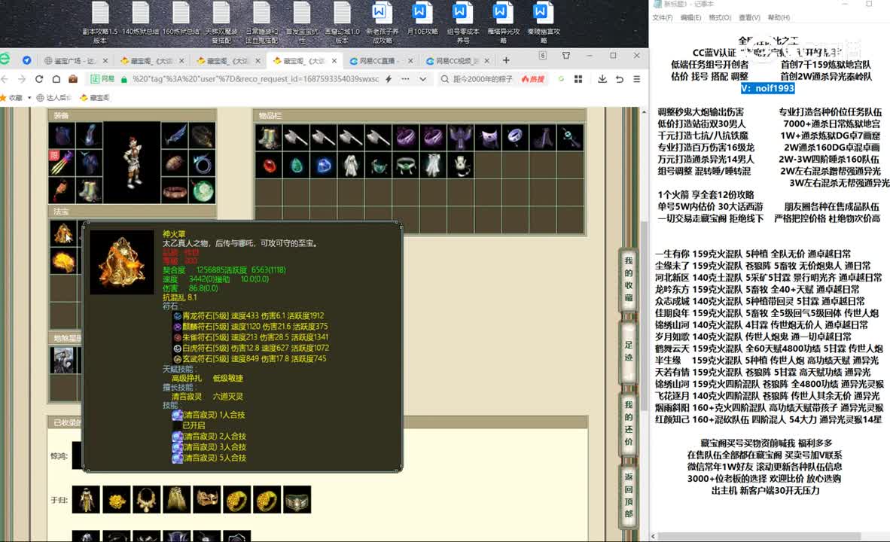Click the golden flower icon in 于归 row
890x542 pixels.
point(117,499)
